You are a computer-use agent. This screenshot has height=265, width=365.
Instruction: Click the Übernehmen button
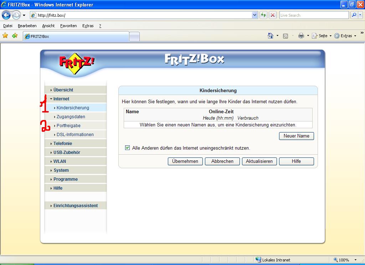(x=185, y=161)
